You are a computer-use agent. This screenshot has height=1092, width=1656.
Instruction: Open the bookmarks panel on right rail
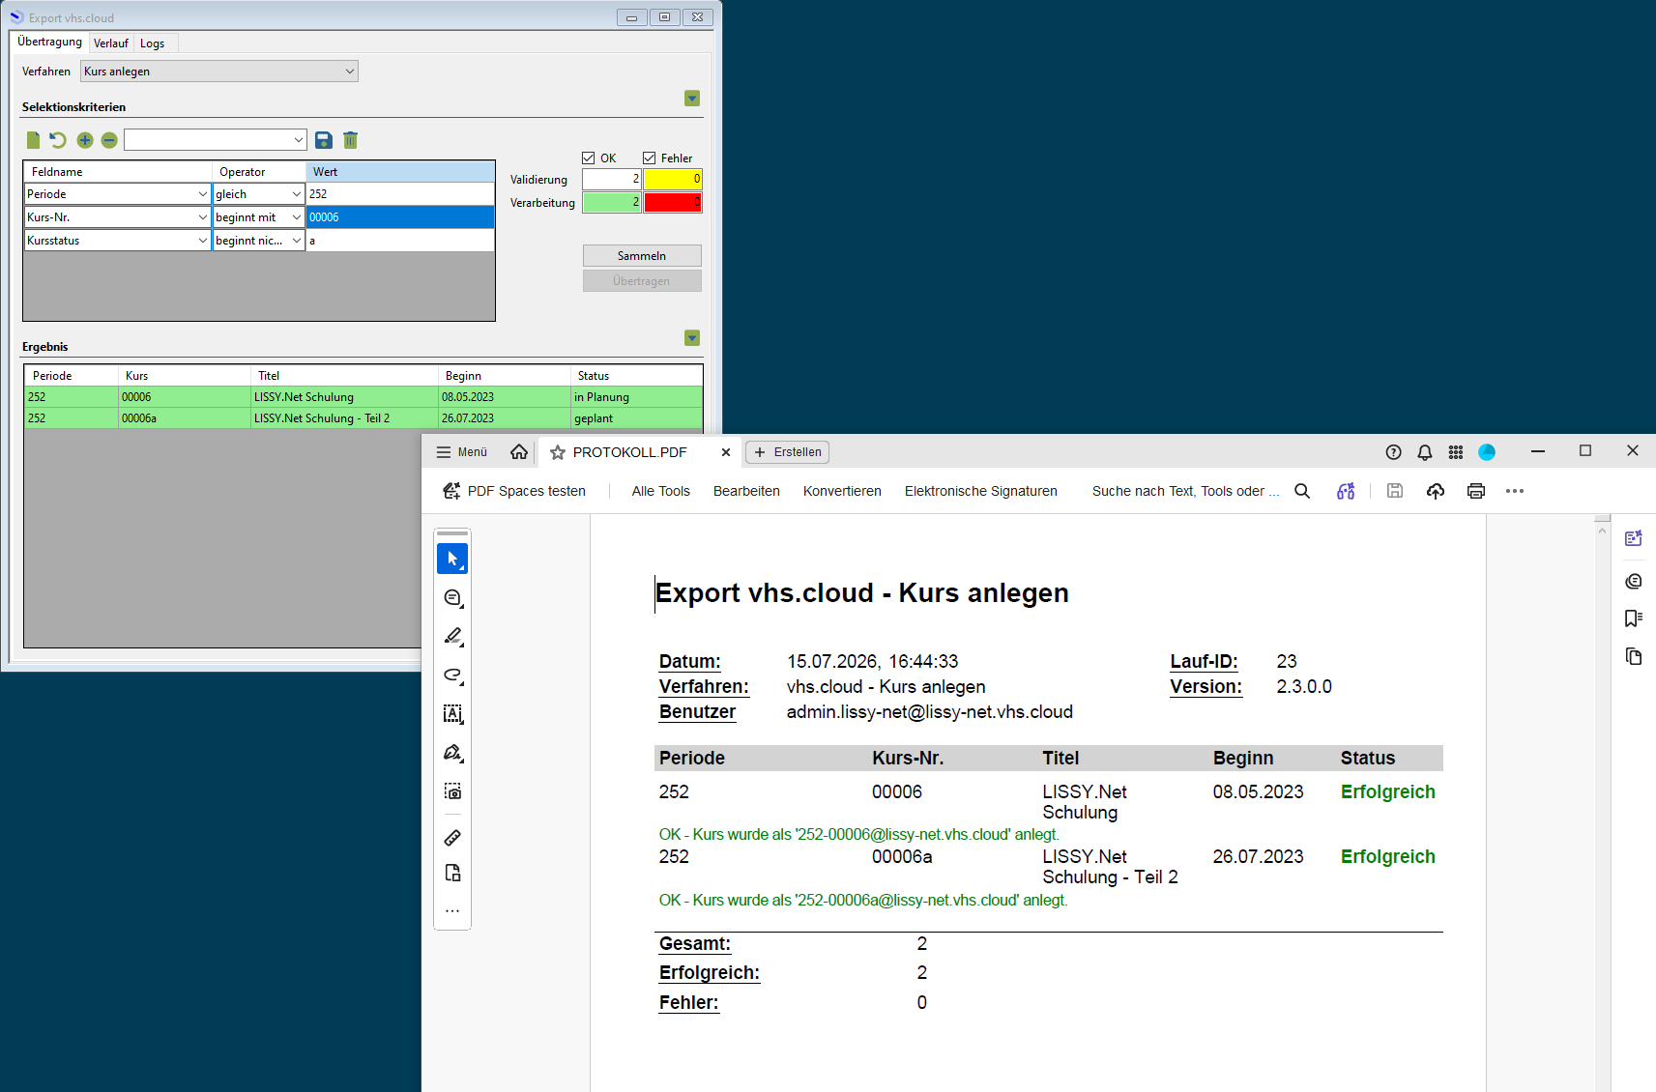tap(1634, 618)
